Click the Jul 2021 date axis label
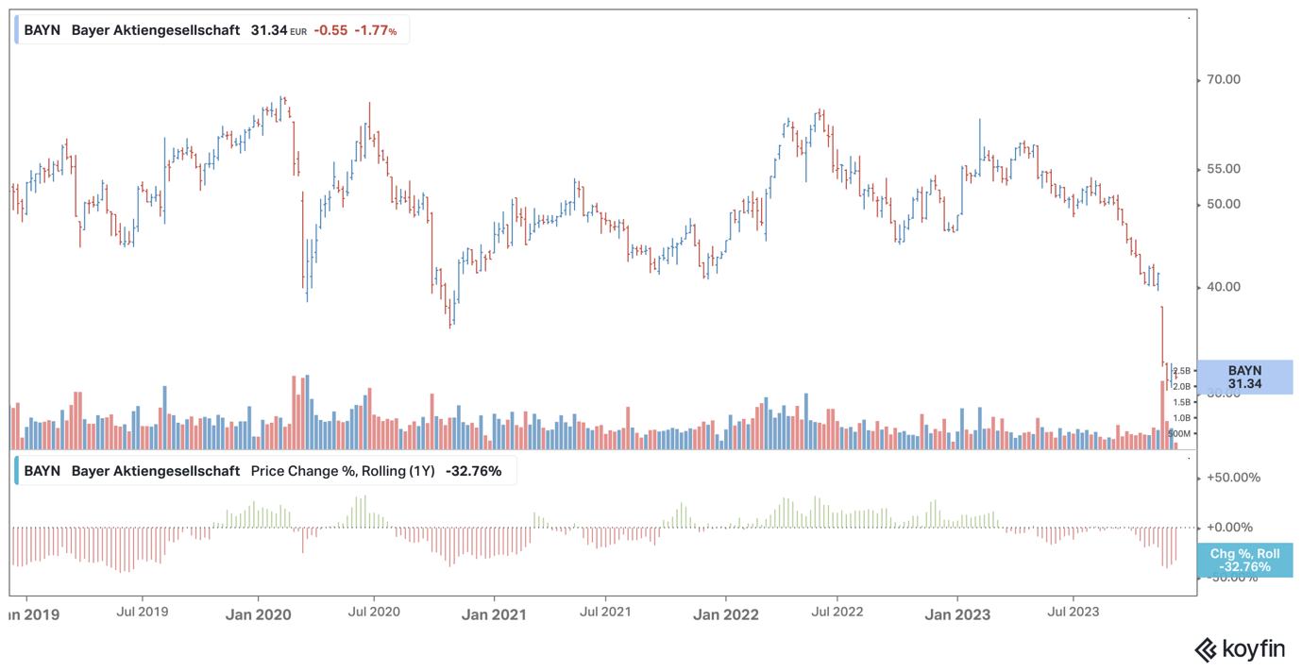 coord(605,612)
